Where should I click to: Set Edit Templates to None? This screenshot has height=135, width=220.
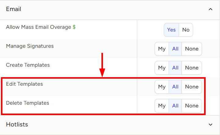click(192, 87)
